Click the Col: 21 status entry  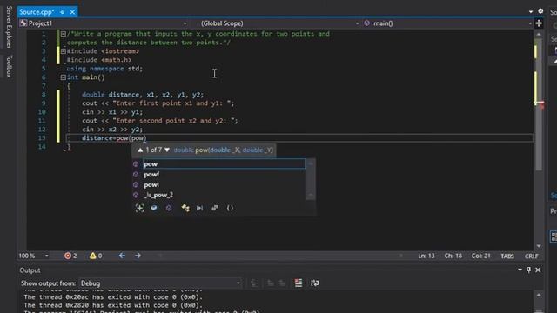tap(480, 256)
